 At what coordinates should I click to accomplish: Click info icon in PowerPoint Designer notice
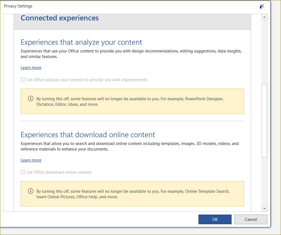click(31, 99)
